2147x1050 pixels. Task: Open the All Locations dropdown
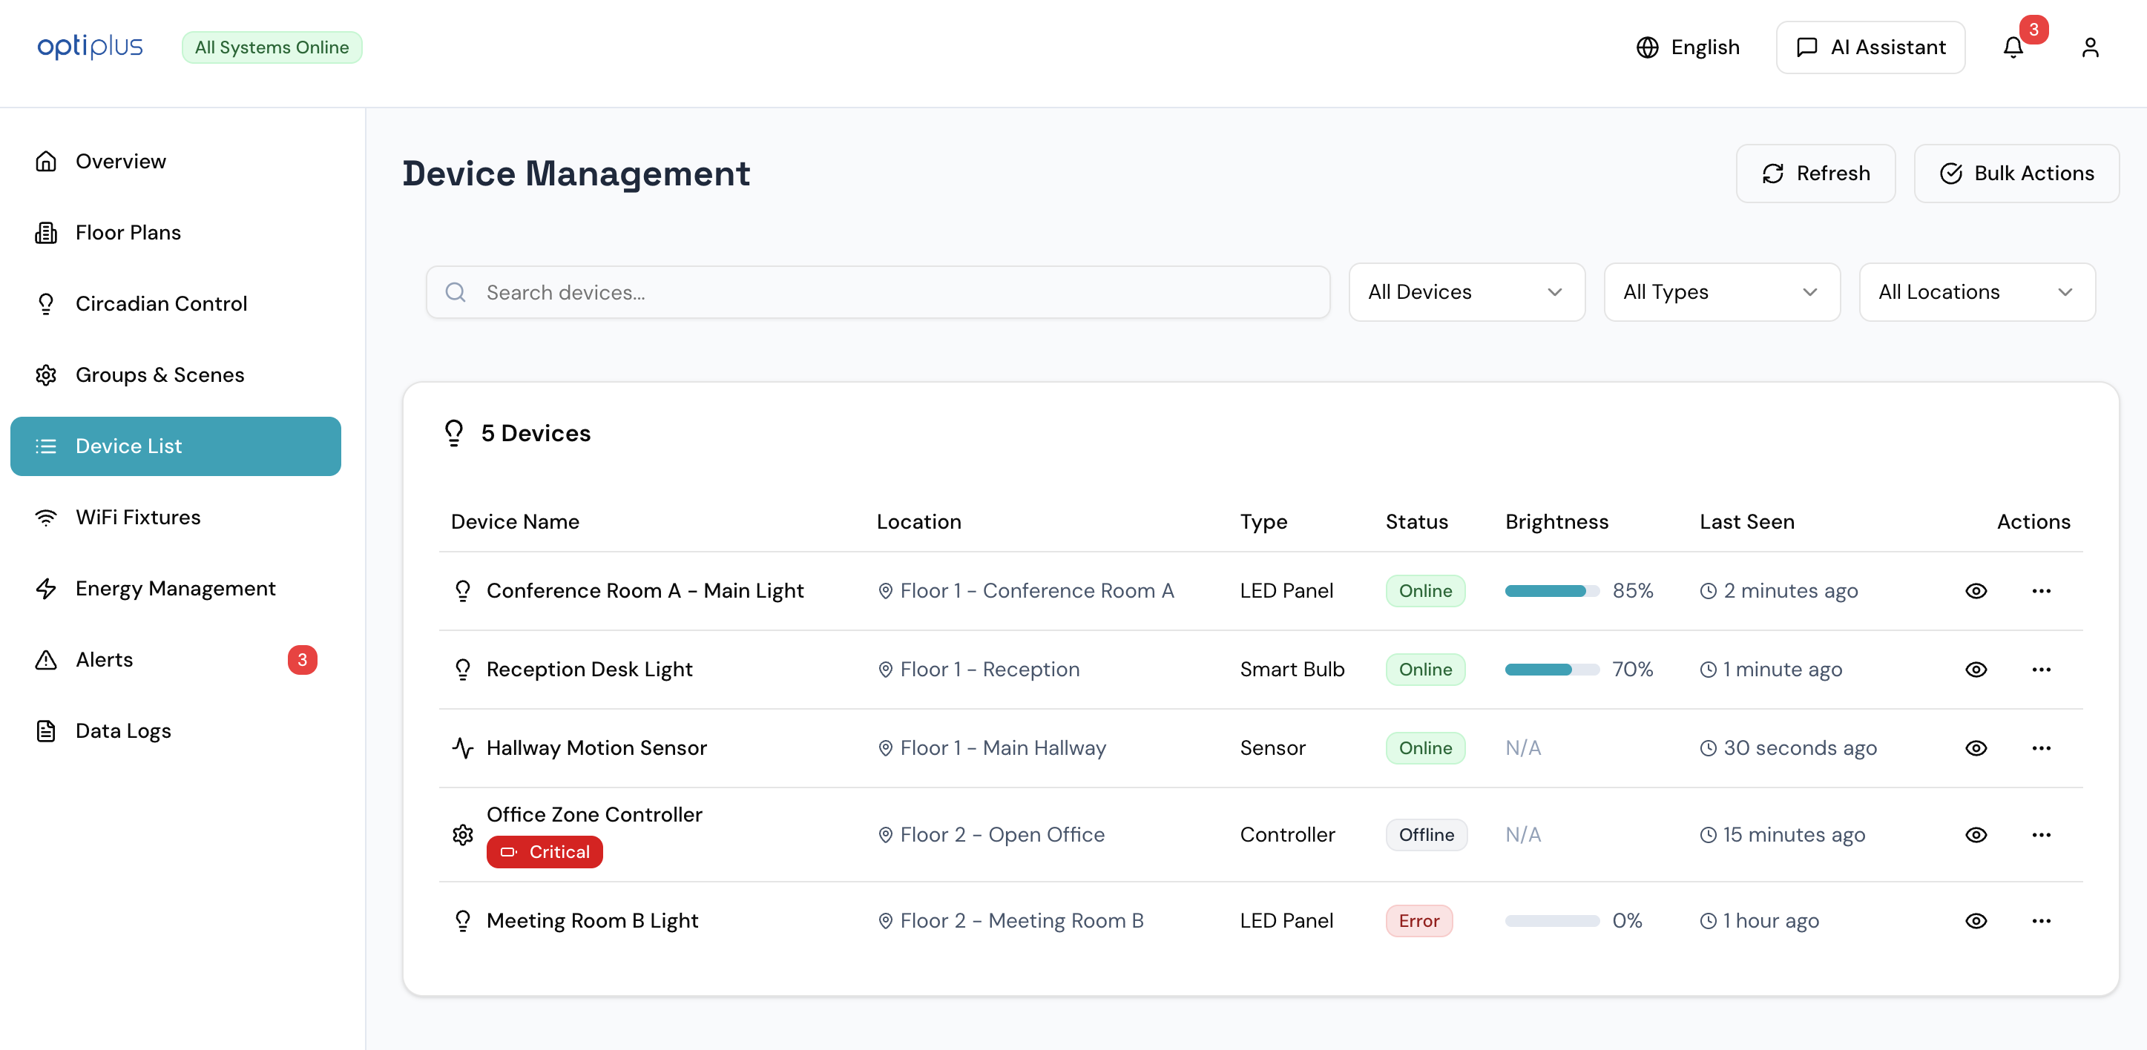pyautogui.click(x=1977, y=291)
